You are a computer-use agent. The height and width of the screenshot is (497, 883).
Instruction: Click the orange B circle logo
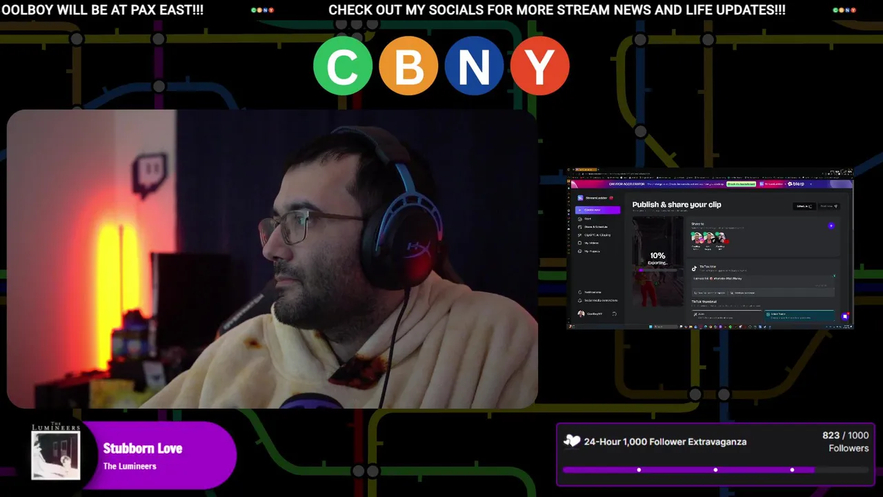(408, 66)
